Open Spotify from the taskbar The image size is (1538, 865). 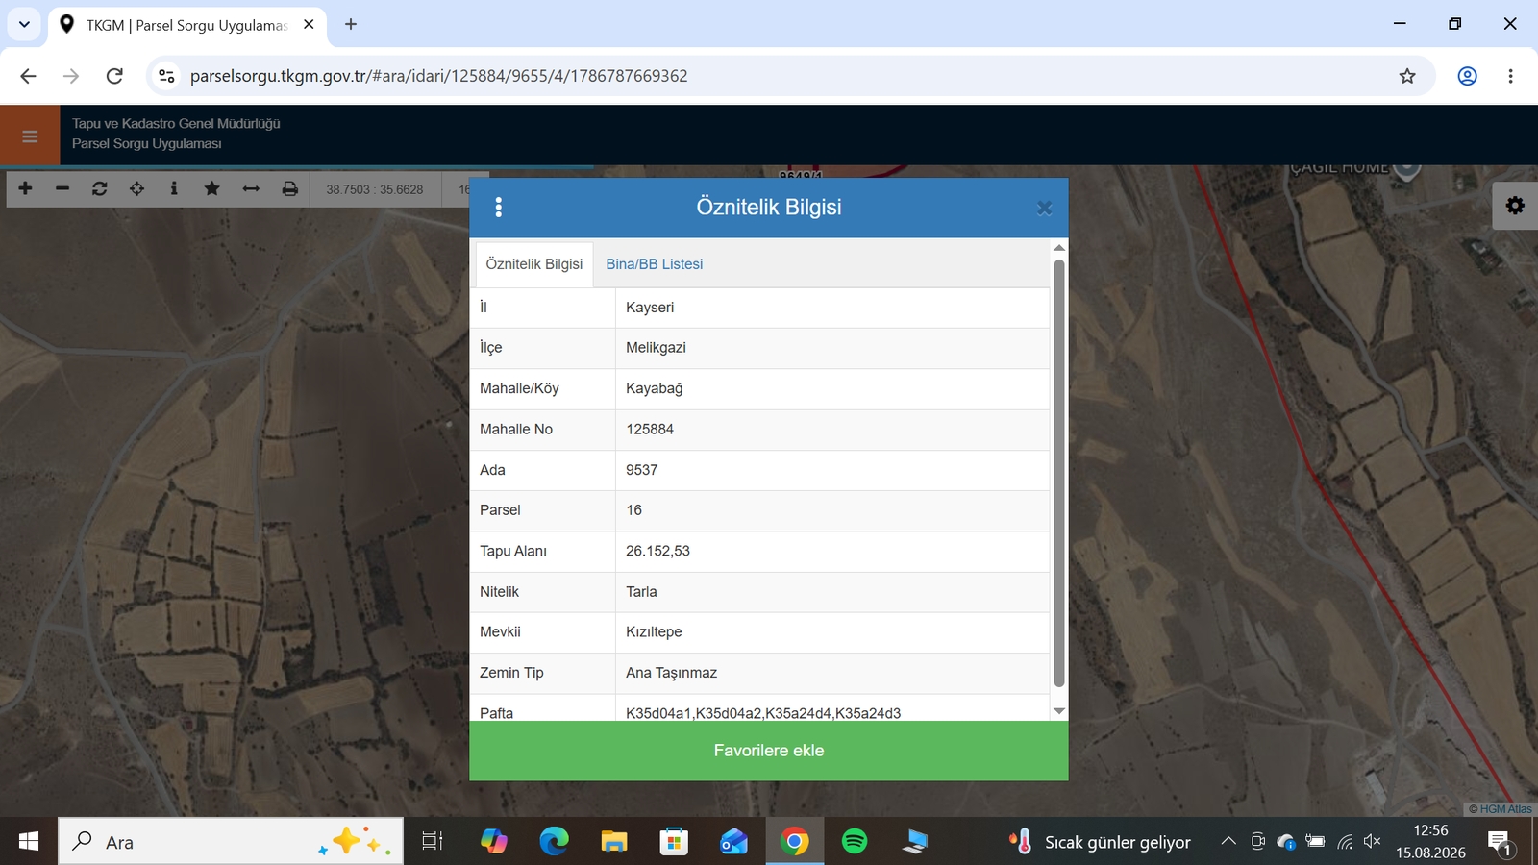[855, 842]
